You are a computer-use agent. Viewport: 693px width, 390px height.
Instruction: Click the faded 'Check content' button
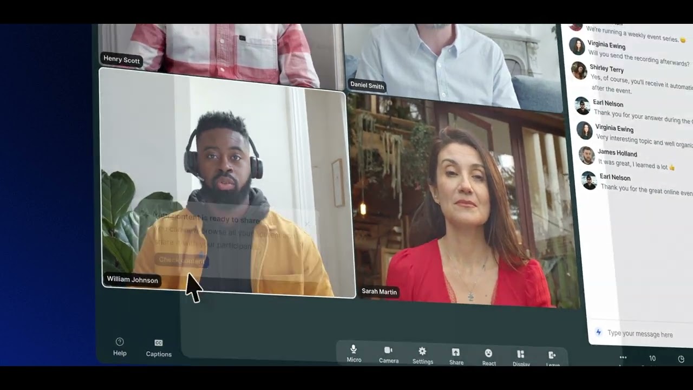point(181,260)
